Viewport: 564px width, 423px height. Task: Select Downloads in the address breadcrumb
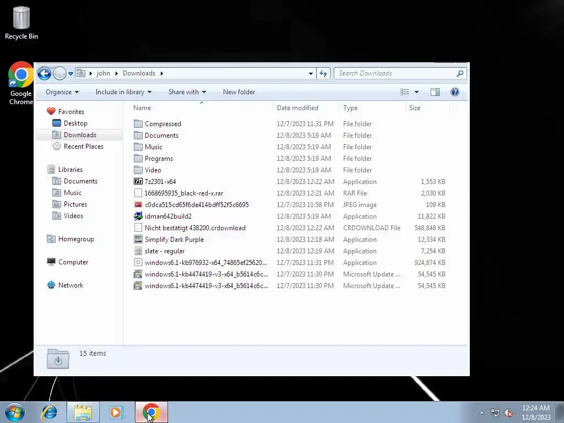tap(139, 73)
